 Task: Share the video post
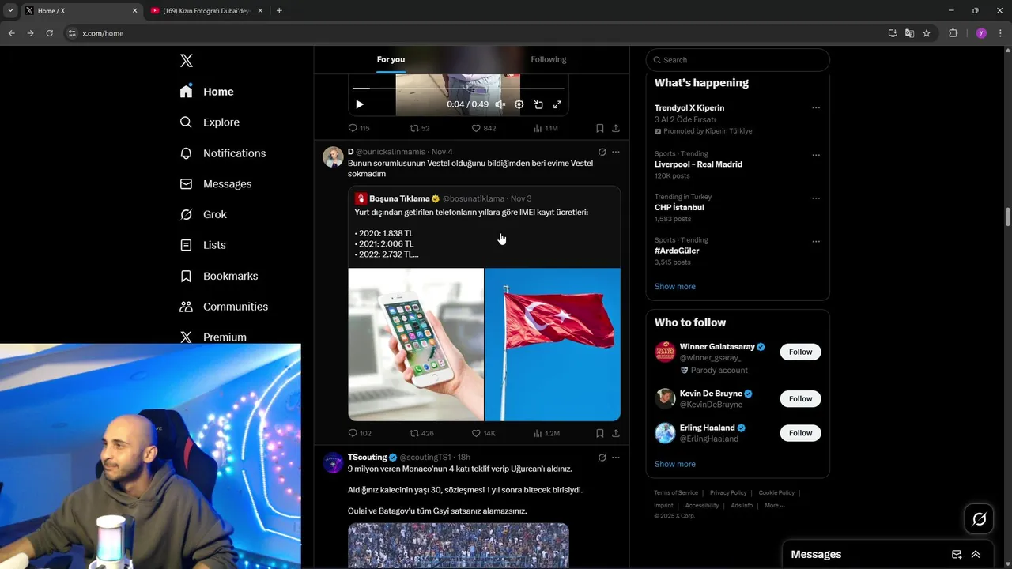pyautogui.click(x=616, y=128)
